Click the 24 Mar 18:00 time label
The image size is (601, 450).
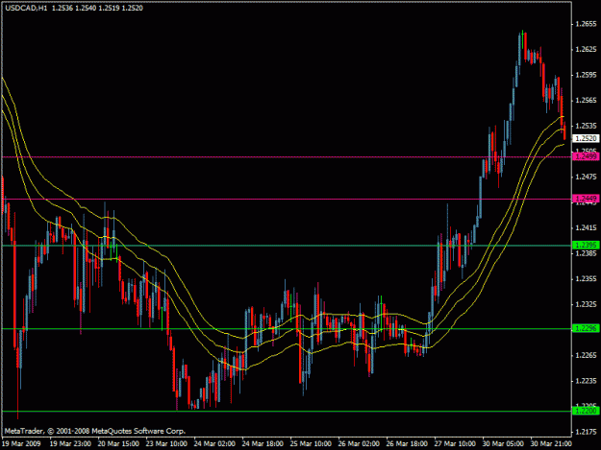[263, 443]
